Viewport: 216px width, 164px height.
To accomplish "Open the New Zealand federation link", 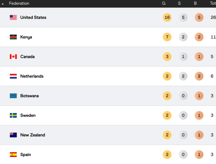I will (33, 135).
